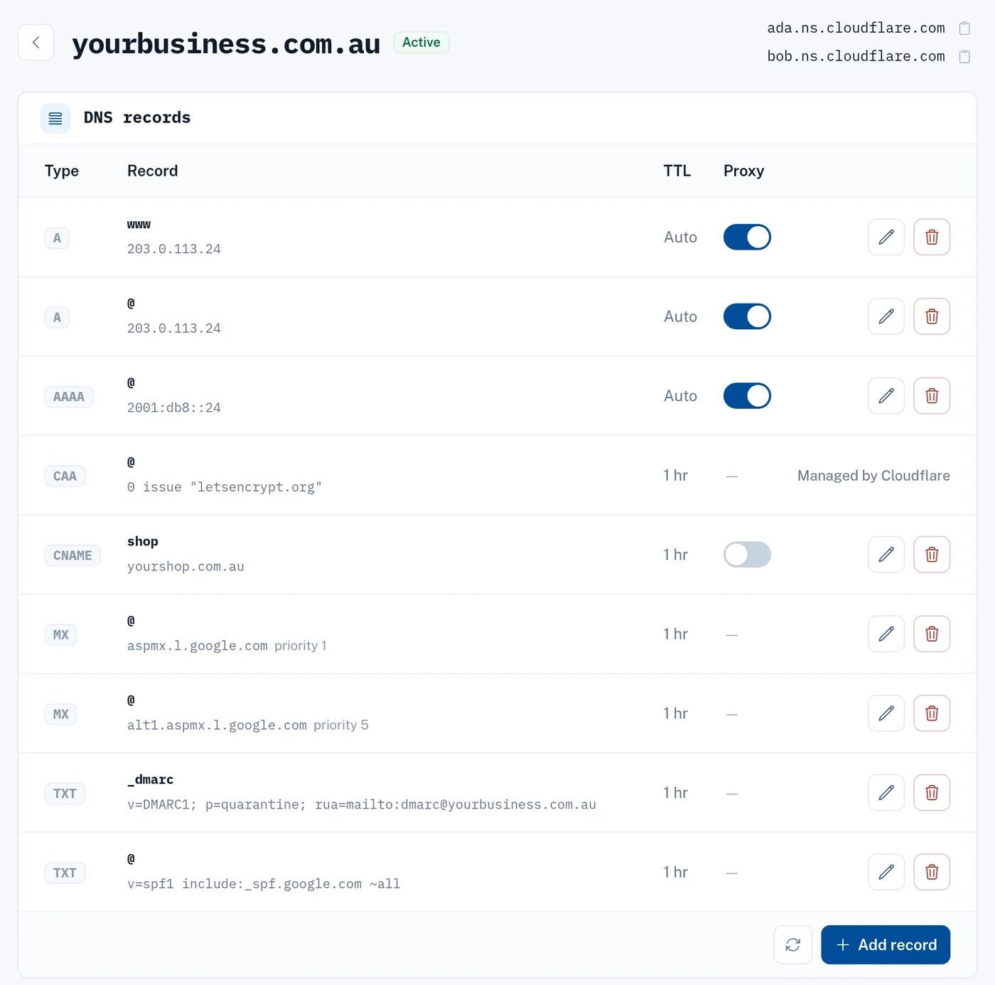Disable proxy for the www record
This screenshot has width=995, height=985.
(747, 237)
